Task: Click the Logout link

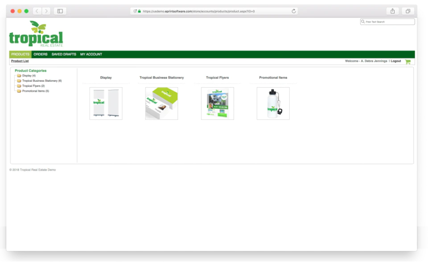Action: coord(396,61)
